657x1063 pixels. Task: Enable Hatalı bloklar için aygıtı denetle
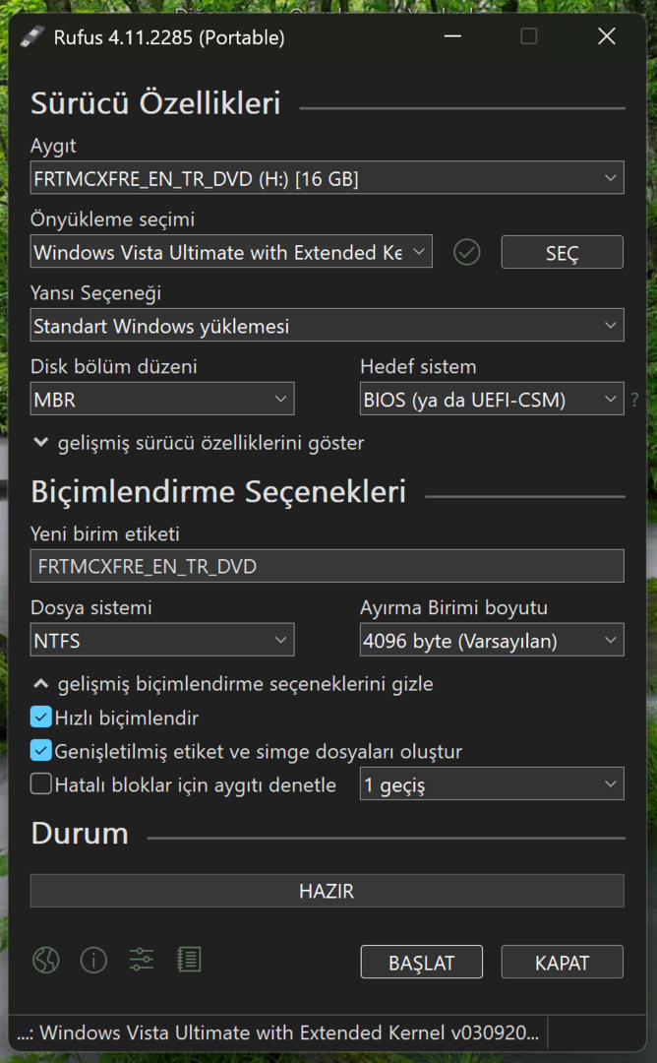pos(41,783)
